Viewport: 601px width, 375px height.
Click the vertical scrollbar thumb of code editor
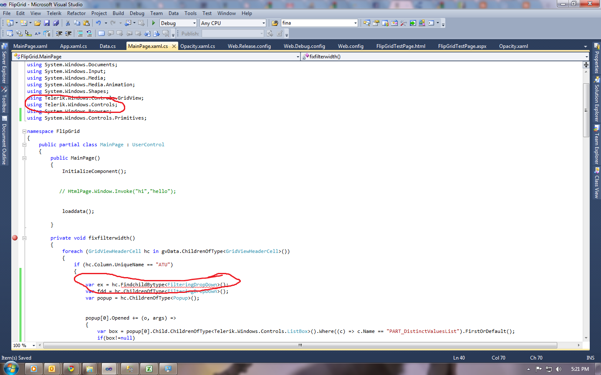coord(586,110)
